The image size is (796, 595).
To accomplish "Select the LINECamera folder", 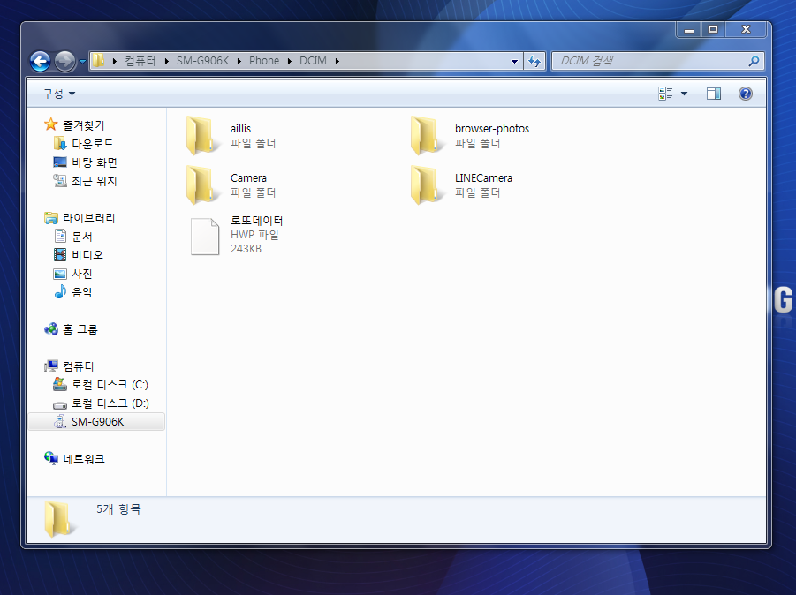I will click(x=482, y=178).
